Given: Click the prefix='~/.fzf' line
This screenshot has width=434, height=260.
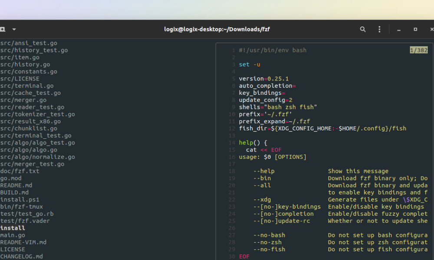Looking at the screenshot, I should [x=266, y=114].
